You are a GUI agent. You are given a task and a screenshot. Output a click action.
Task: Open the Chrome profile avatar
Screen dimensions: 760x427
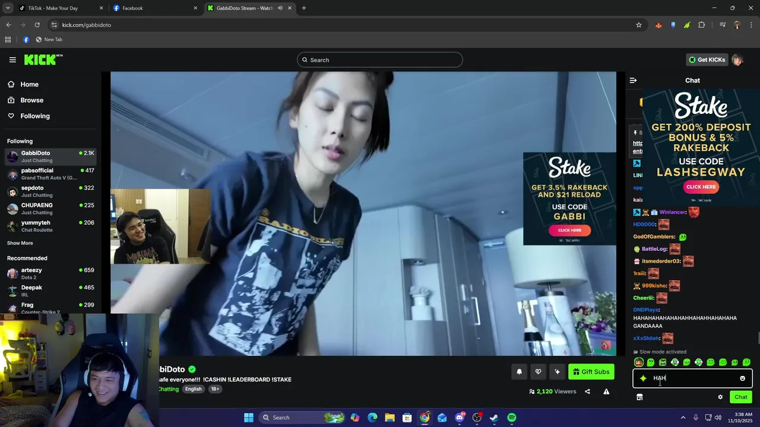(737, 25)
